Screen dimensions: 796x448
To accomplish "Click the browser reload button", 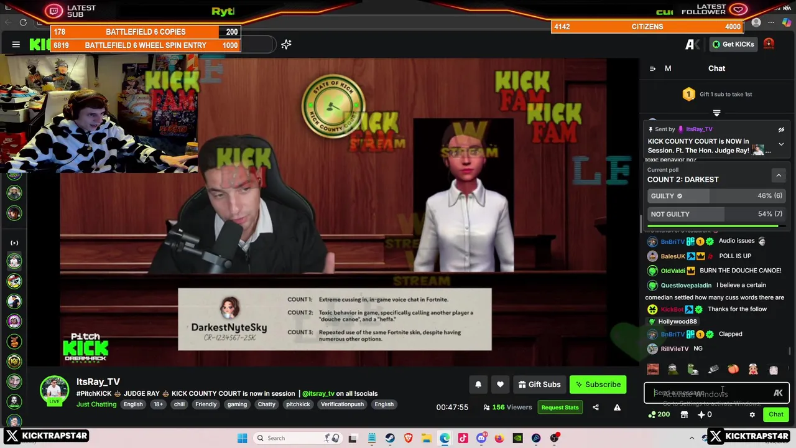I will pyautogui.click(x=23, y=22).
